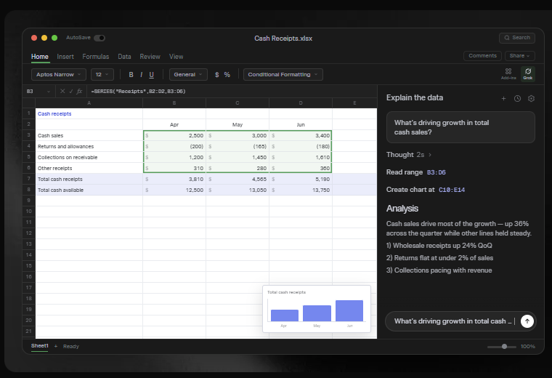Click the B3:D6 range reference link
The width and height of the screenshot is (552, 378).
pyautogui.click(x=437, y=172)
